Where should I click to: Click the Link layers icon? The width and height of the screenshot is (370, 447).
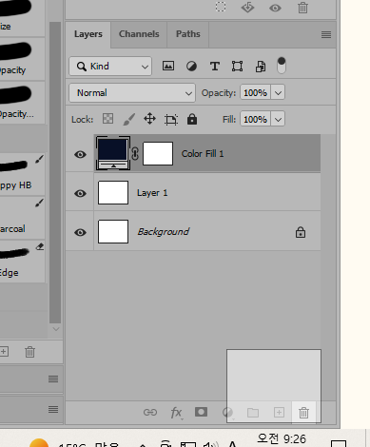[x=150, y=412]
